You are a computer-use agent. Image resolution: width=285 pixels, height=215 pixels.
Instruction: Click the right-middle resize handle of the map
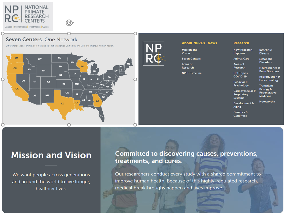(135, 79)
